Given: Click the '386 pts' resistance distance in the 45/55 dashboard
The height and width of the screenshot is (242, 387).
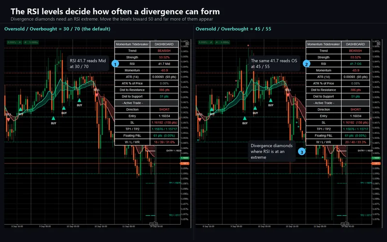Looking at the screenshot, I should [356, 90].
